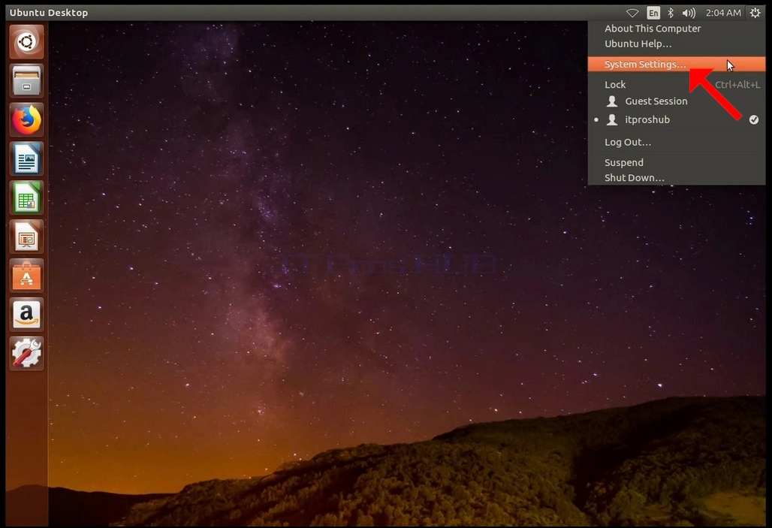Choose Log Out… entry
Viewport: 772px width, 528px height.
coord(677,143)
